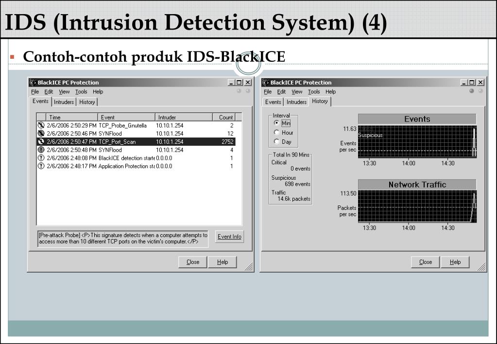This screenshot has height=344, width=497.
Task: Click the Event Info button
Action: click(229, 237)
